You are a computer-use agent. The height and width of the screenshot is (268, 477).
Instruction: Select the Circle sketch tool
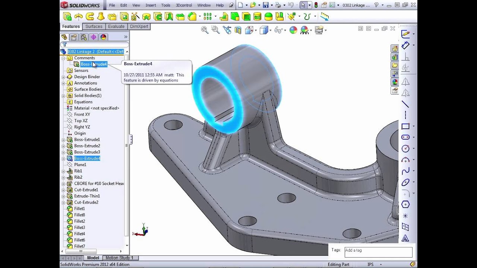[405, 148]
